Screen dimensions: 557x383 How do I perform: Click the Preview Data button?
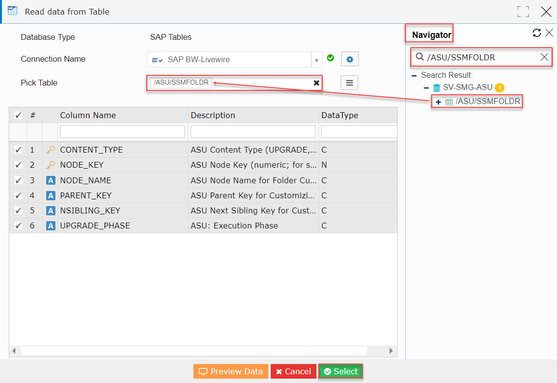pos(230,371)
